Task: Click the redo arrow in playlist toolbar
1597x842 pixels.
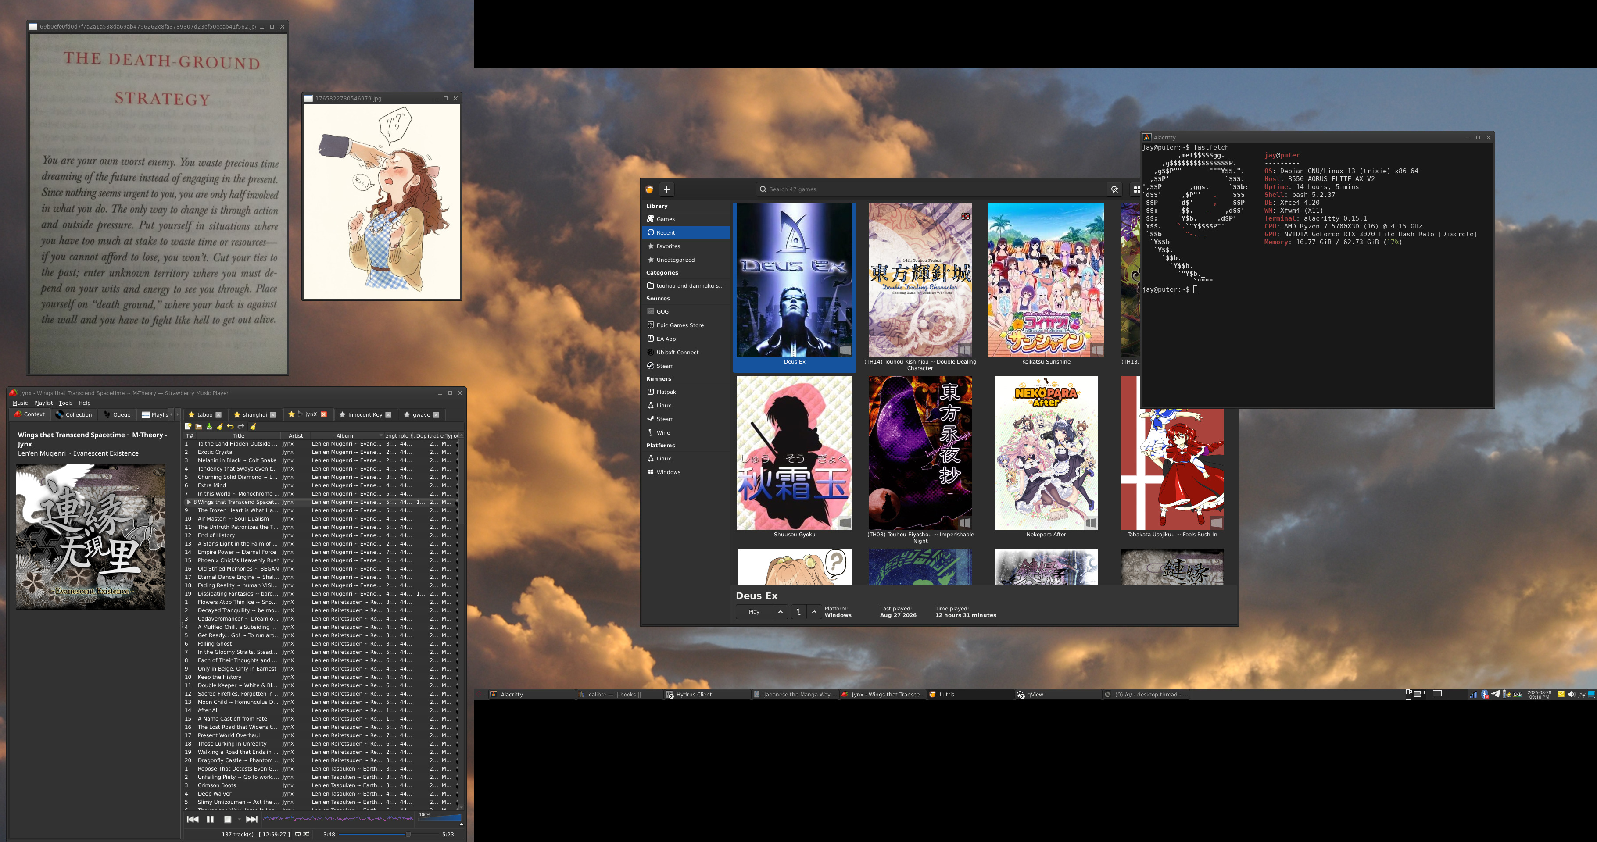Action: coord(240,426)
